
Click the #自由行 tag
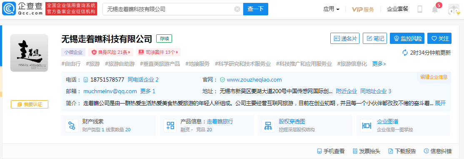tap(71, 64)
